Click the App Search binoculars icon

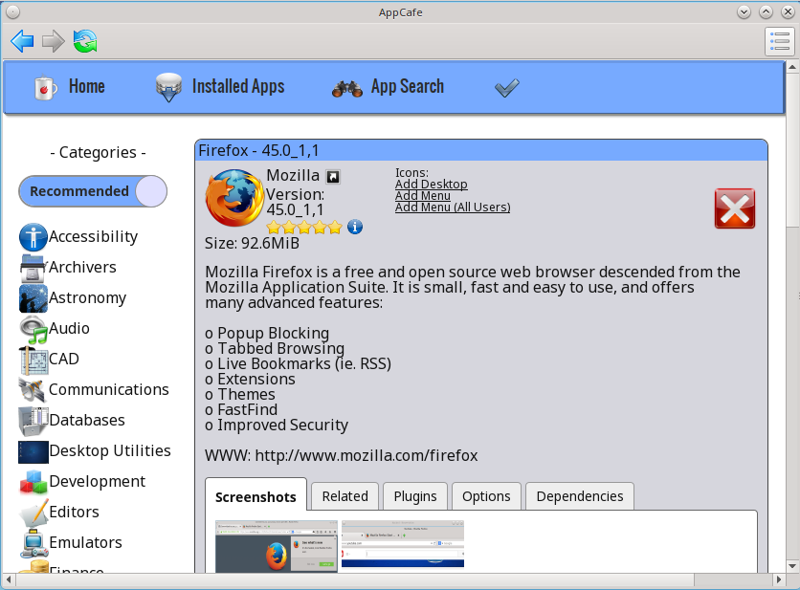point(347,88)
